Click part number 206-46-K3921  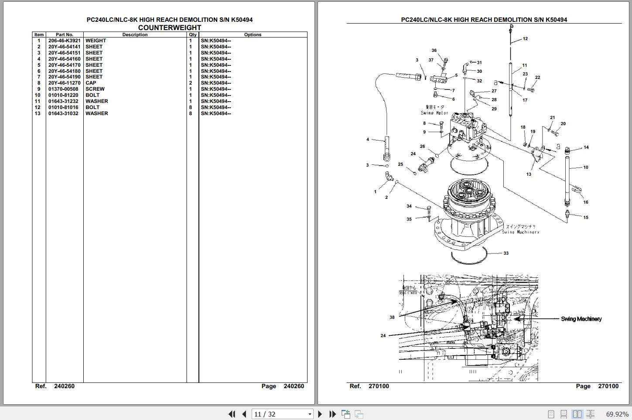pos(65,41)
